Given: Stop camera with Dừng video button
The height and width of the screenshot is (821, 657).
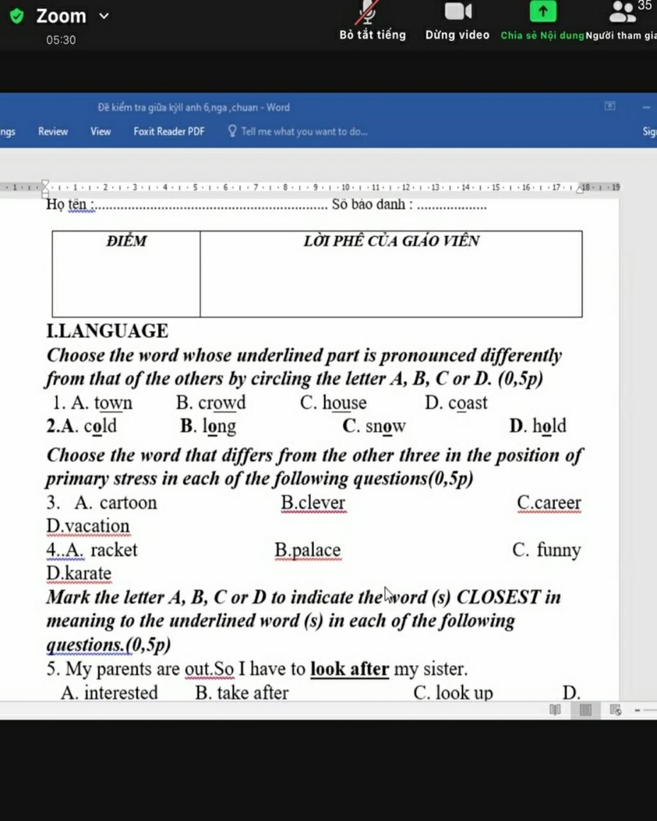Looking at the screenshot, I should click(x=457, y=21).
